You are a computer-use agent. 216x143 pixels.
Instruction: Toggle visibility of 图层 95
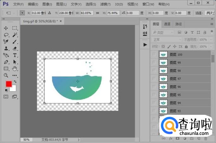click(x=154, y=95)
